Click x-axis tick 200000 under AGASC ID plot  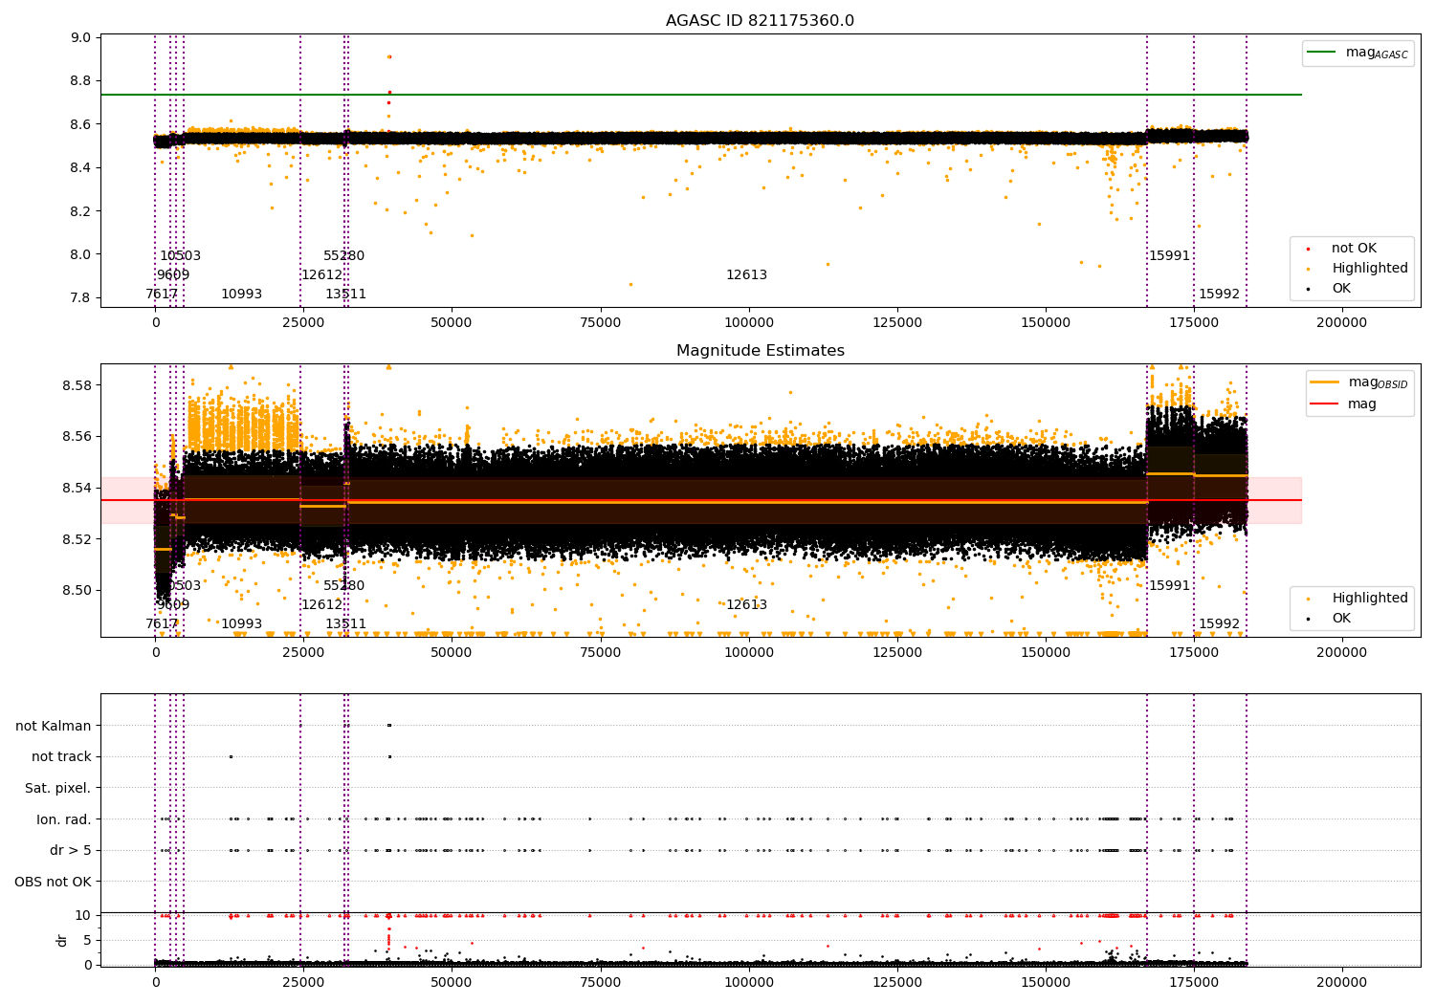tap(1341, 323)
